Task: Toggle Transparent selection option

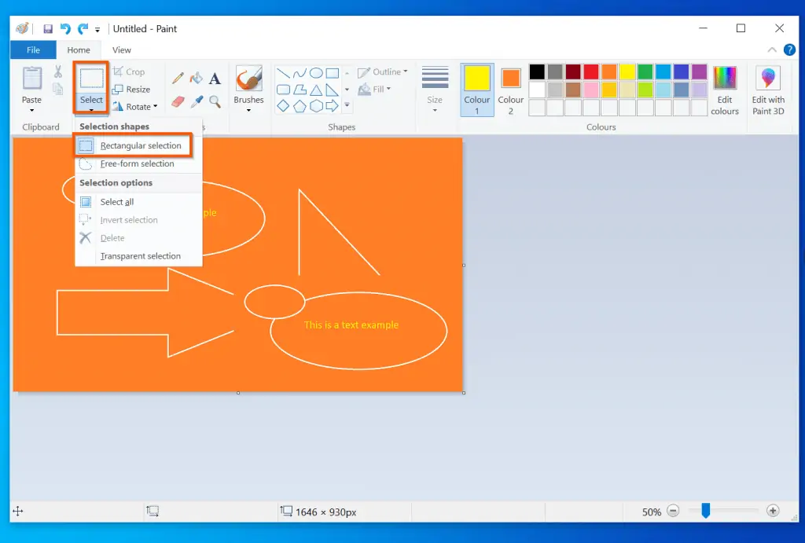Action: click(x=140, y=256)
